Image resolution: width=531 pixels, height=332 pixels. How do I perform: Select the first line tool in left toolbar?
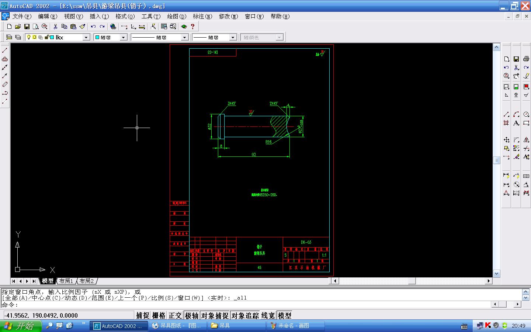click(5, 51)
